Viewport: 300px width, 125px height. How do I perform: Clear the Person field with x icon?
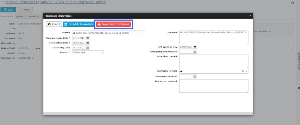click(139, 33)
